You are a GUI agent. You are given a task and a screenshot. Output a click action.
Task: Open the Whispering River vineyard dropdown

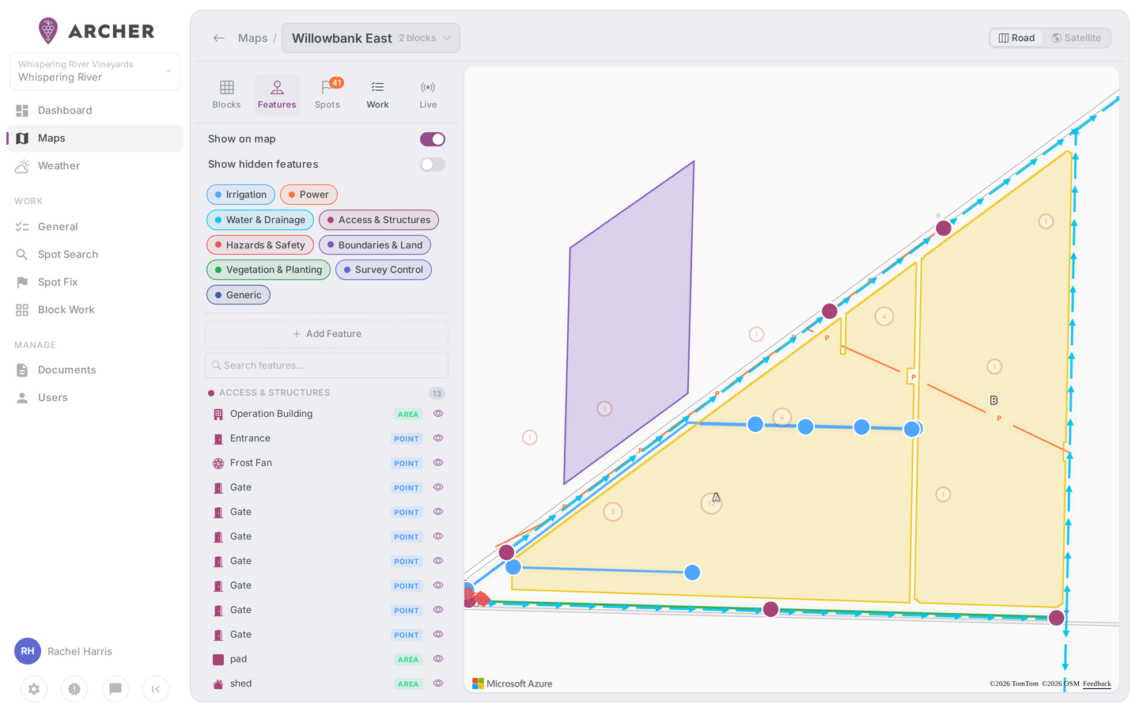click(95, 71)
